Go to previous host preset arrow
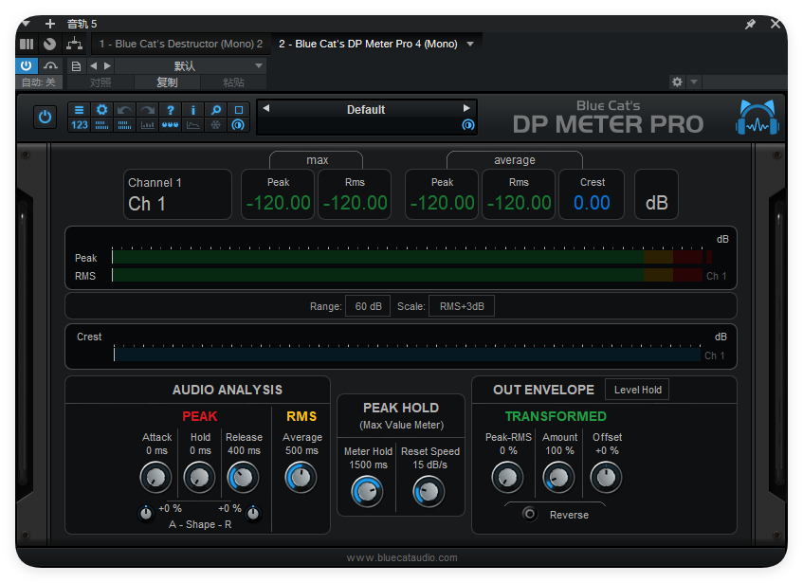The image size is (803, 583). coord(93,66)
